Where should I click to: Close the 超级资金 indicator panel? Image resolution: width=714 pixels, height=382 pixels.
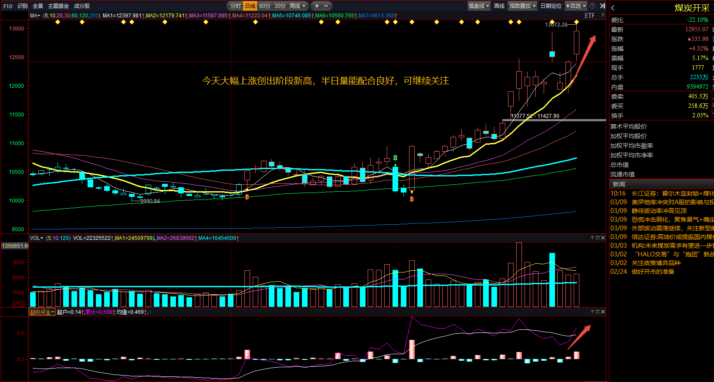[603, 312]
